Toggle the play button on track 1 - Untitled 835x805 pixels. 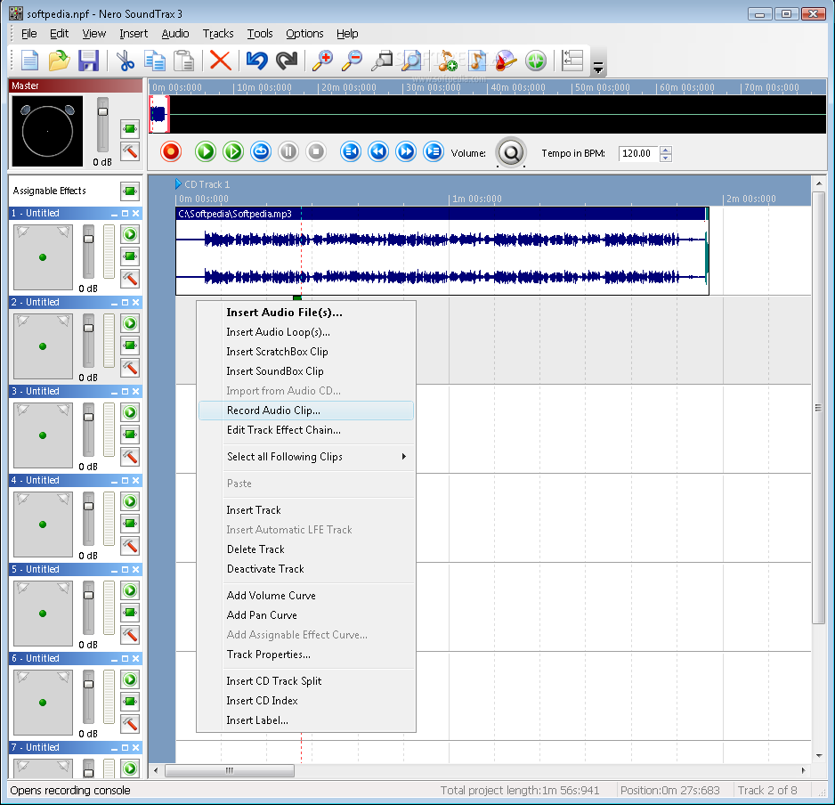tap(130, 234)
